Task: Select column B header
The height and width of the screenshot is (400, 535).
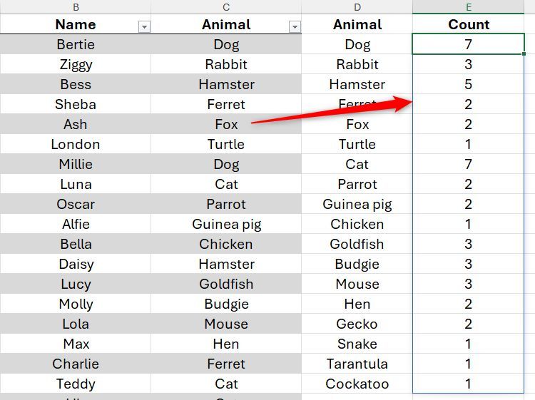Action: click(x=76, y=6)
